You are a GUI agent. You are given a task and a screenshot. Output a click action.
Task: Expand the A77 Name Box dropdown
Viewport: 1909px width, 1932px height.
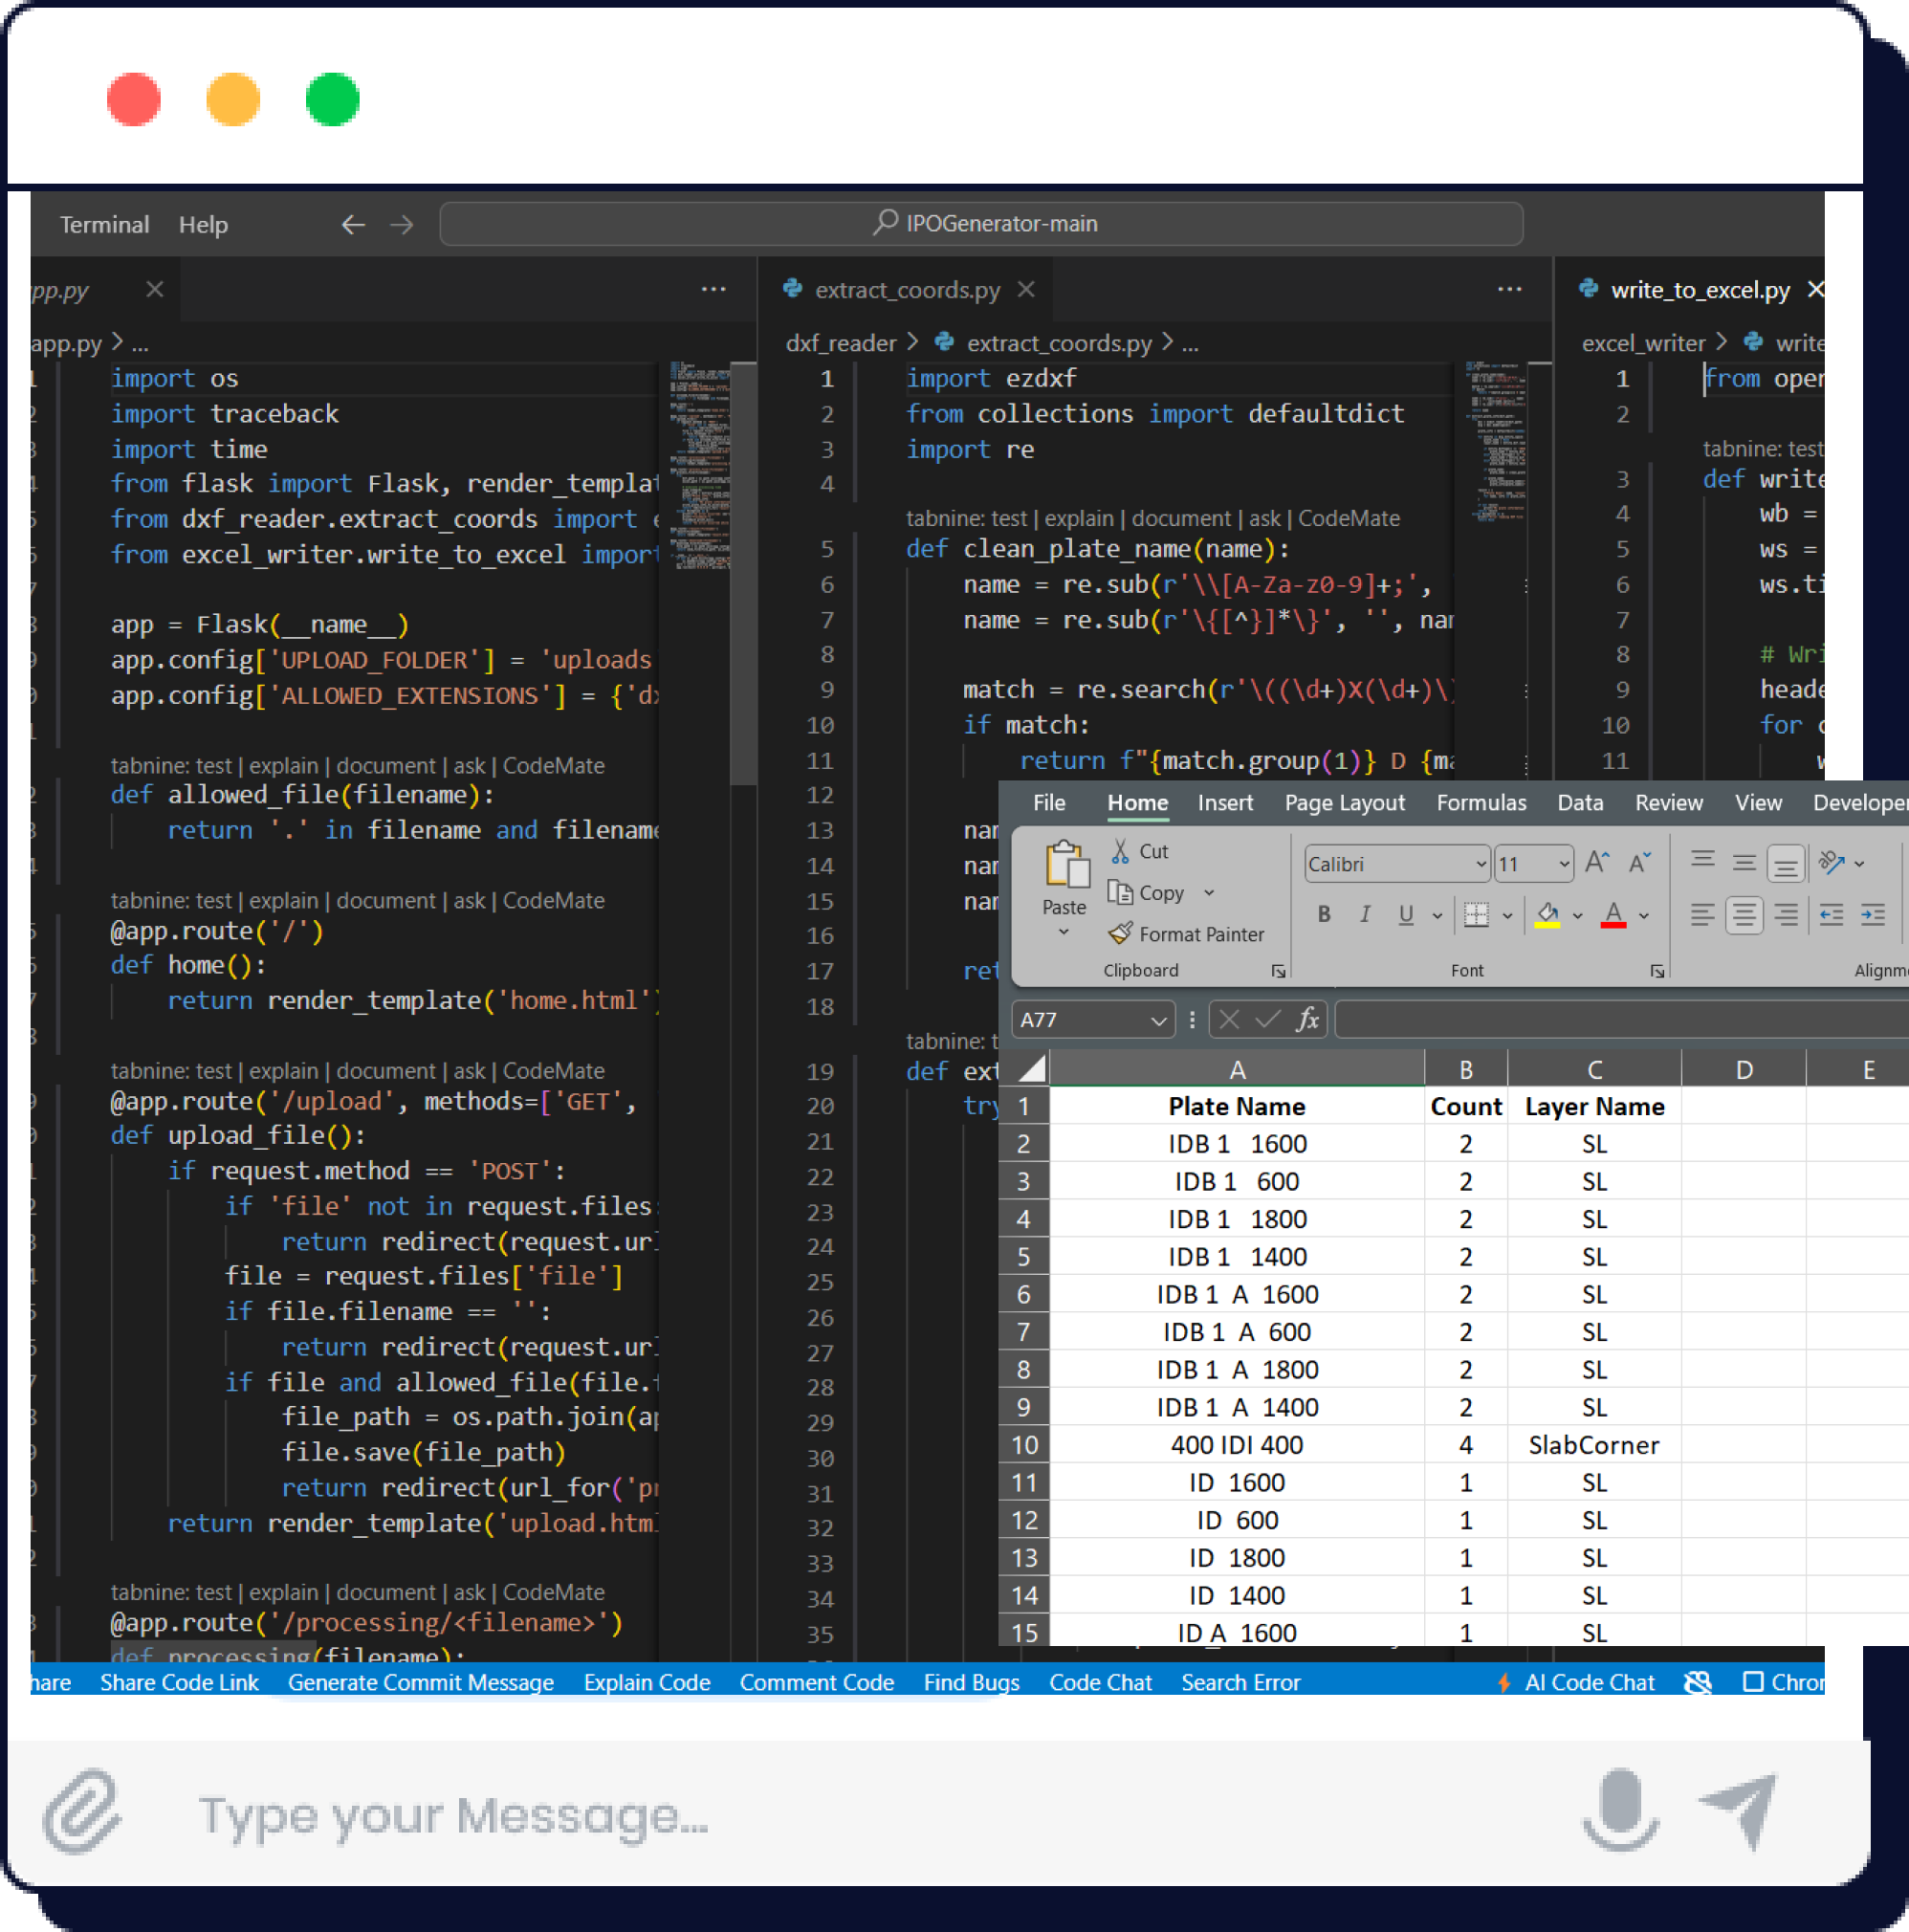pyautogui.click(x=1157, y=1020)
